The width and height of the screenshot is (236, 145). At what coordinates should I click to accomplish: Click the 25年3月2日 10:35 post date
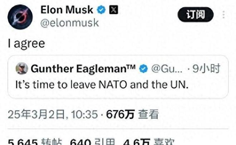53,114
